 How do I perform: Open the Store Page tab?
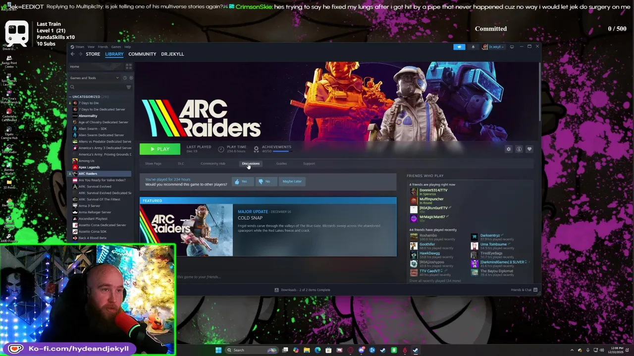[153, 164]
